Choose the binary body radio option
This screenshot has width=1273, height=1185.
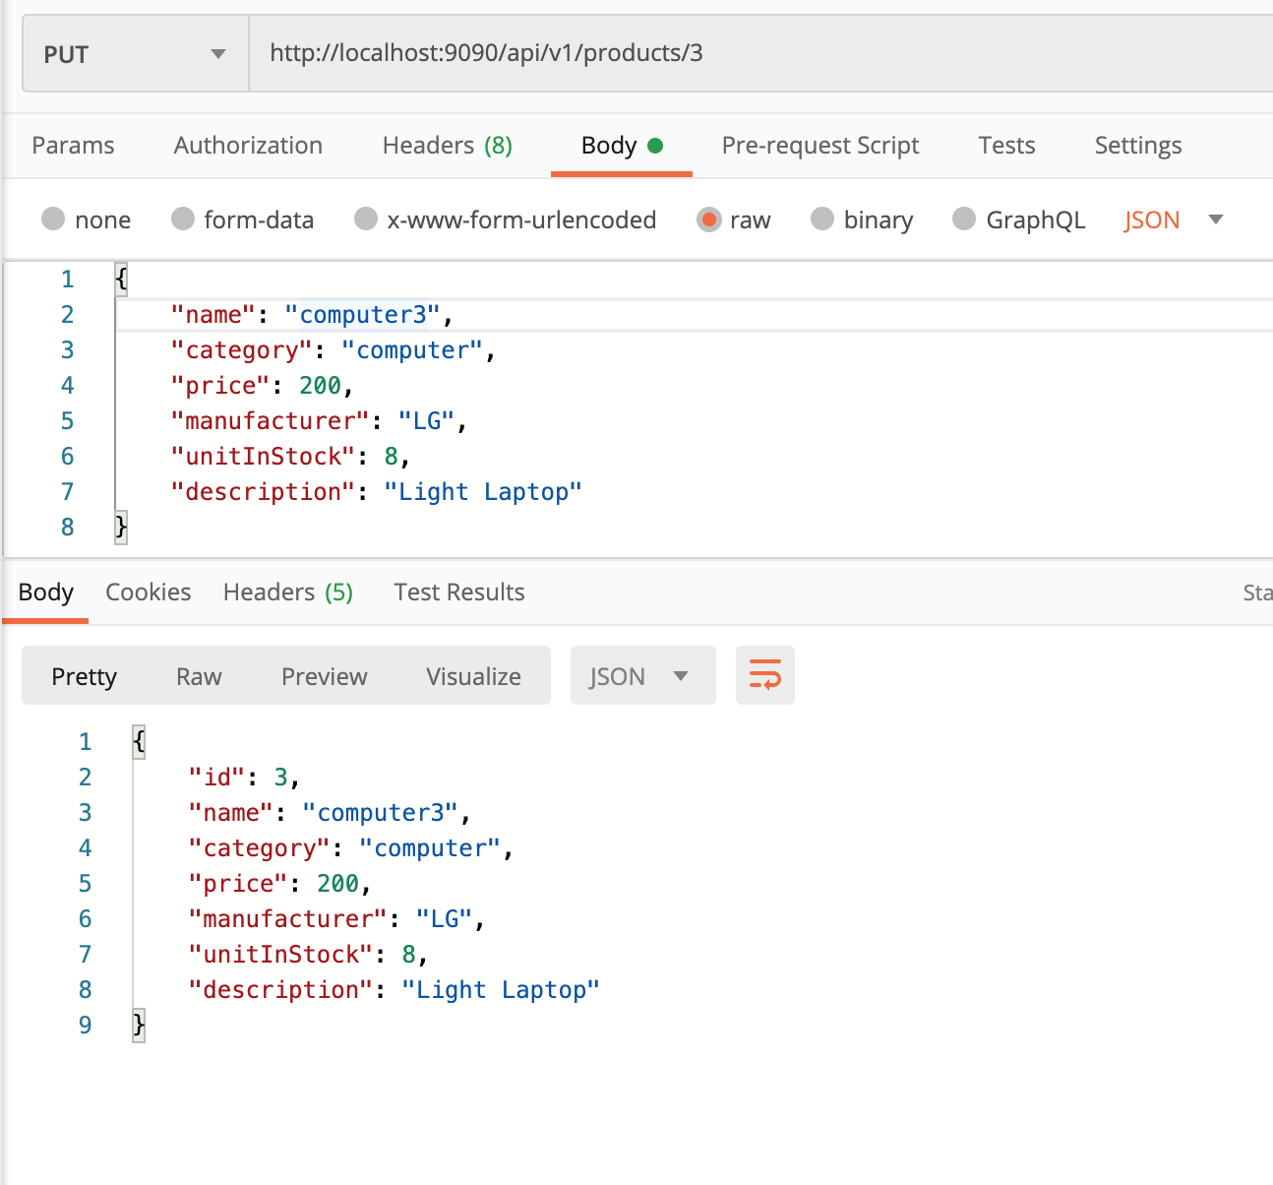click(x=822, y=218)
